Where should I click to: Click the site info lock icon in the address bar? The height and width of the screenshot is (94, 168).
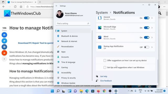[x=28, y=7]
